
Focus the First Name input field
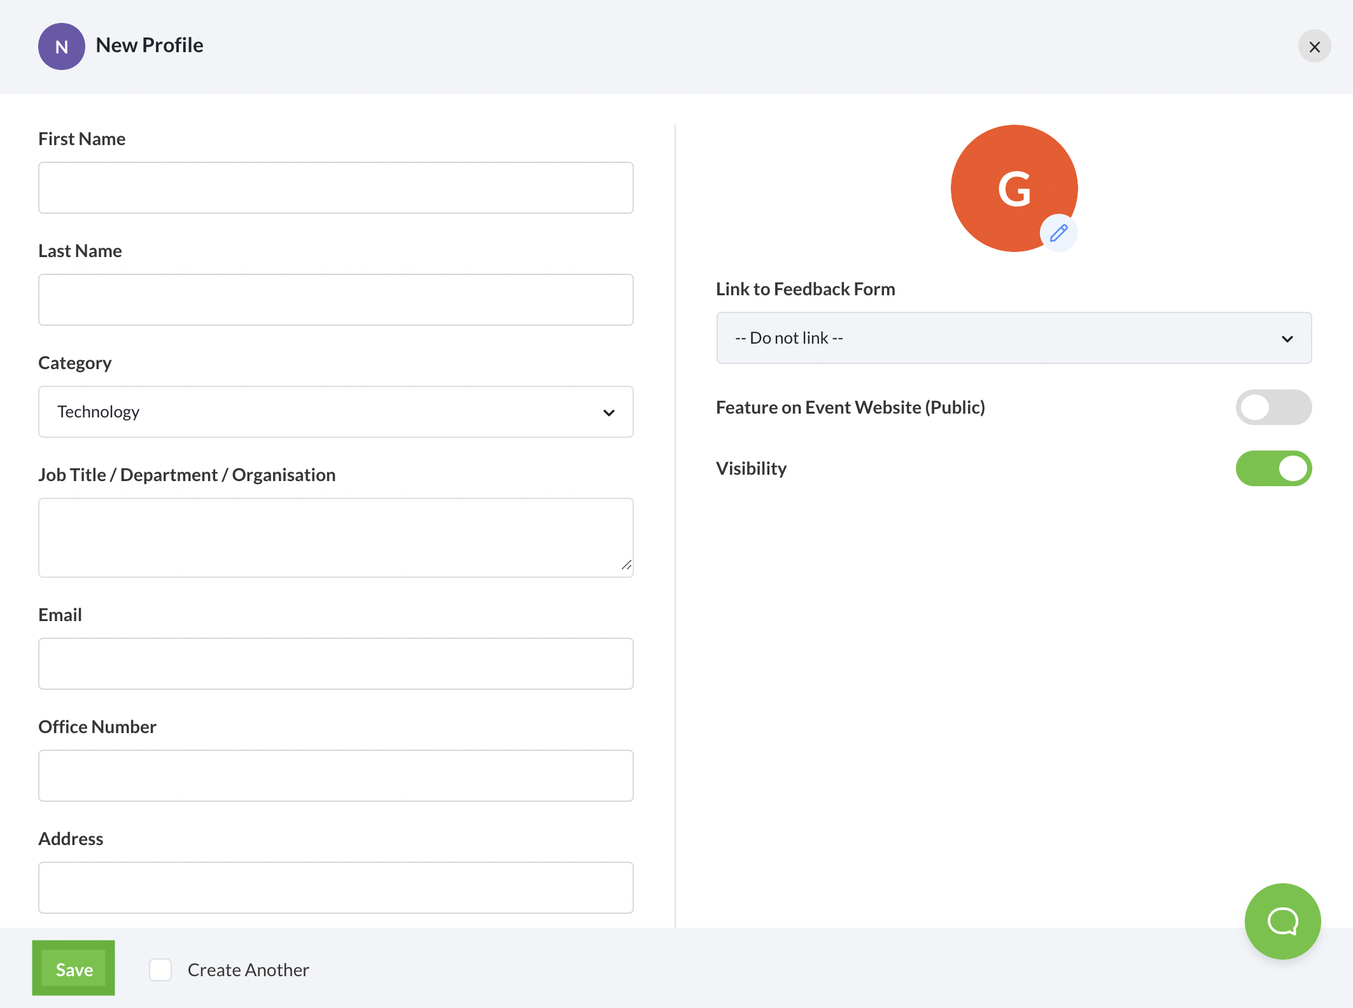point(335,188)
